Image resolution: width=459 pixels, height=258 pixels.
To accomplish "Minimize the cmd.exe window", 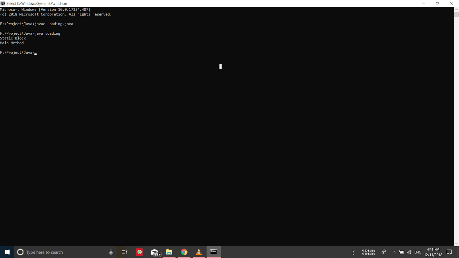I will click(x=423, y=3).
